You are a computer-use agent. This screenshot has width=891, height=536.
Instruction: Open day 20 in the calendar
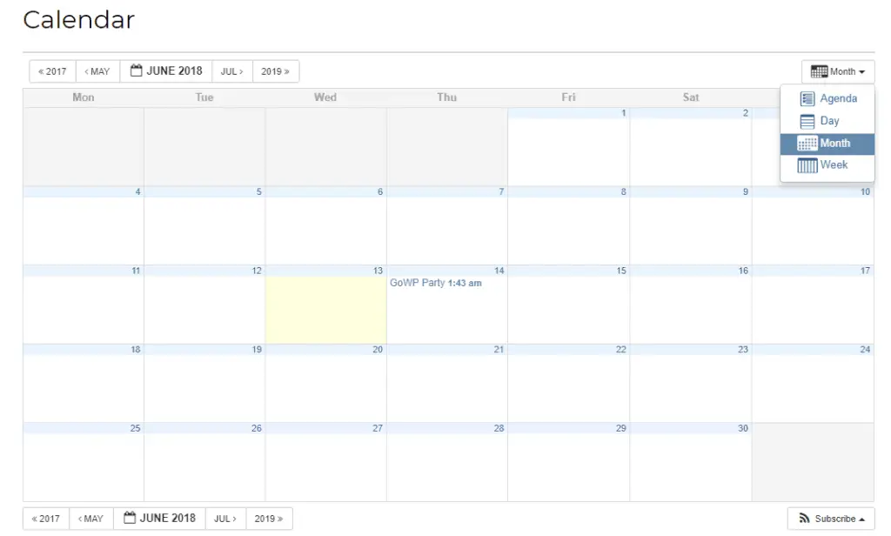click(x=378, y=350)
